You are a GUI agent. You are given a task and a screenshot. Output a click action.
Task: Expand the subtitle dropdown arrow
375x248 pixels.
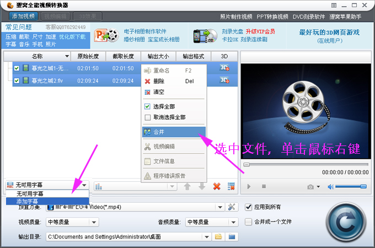(84, 185)
